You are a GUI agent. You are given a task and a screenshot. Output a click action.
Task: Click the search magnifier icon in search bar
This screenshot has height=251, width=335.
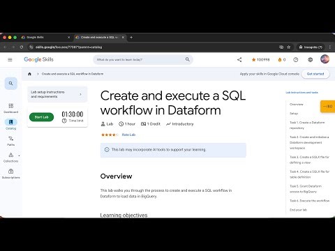[x=188, y=59]
